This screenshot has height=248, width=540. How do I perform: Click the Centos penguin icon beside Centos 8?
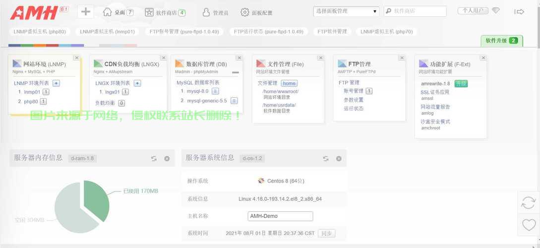tap(261, 181)
